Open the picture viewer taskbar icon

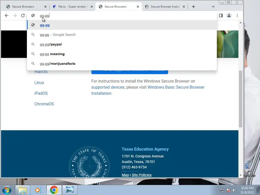(x=70, y=190)
